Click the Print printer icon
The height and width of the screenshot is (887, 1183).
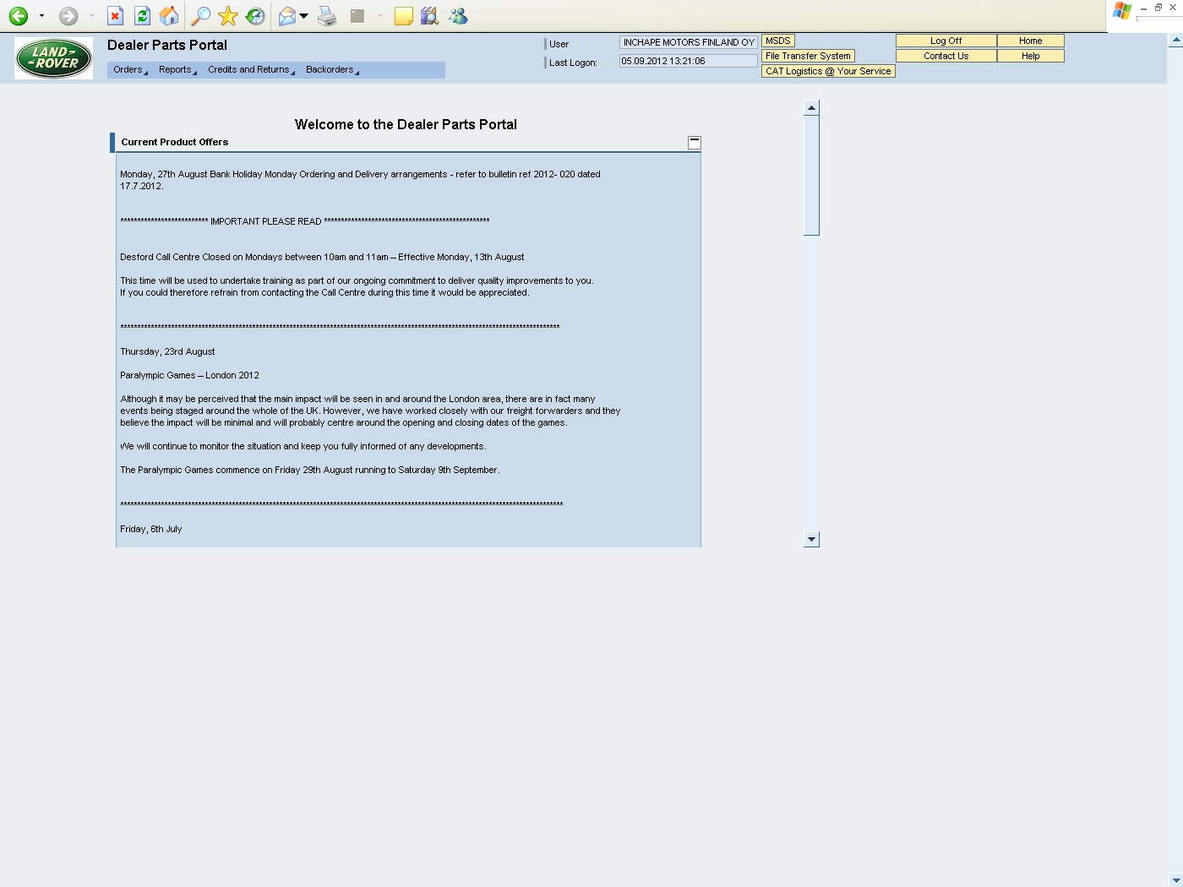(x=327, y=16)
